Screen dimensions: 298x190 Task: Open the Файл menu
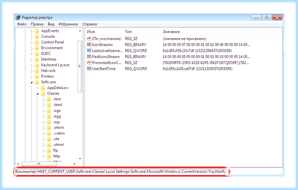(22, 24)
